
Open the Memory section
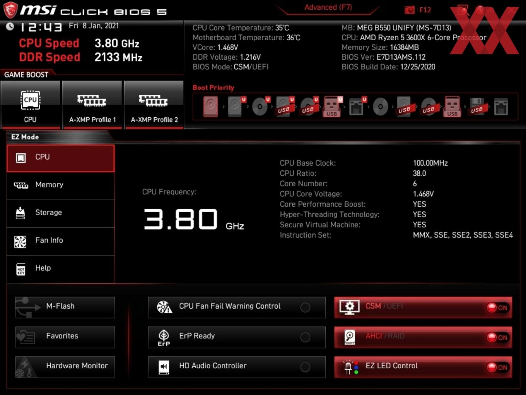pos(60,186)
